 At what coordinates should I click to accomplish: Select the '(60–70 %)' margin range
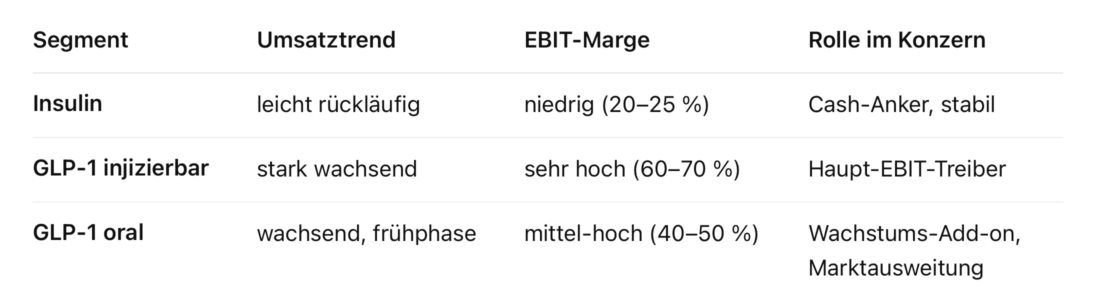coord(686,169)
